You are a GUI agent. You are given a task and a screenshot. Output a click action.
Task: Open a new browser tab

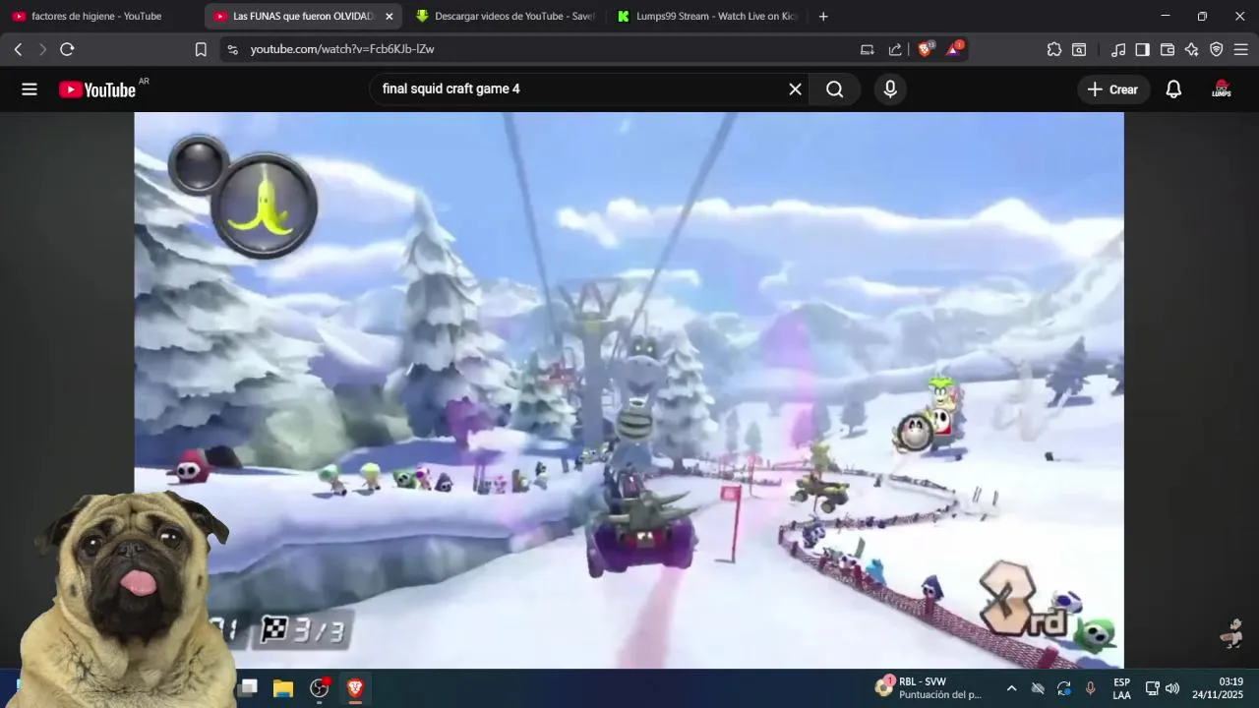click(x=823, y=16)
